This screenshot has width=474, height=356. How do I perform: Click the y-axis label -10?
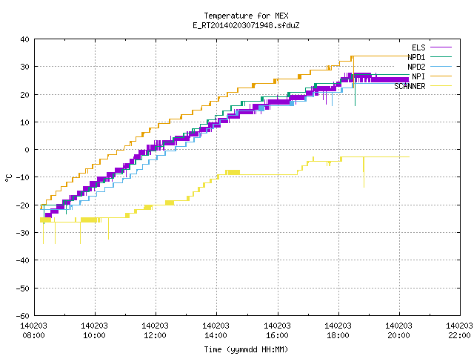tap(23, 177)
